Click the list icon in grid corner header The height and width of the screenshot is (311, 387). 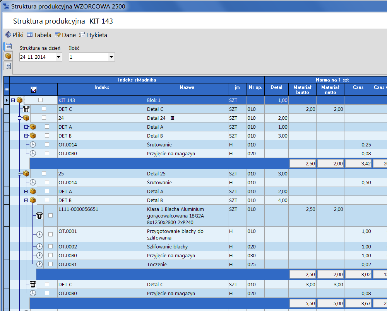pyautogui.click(x=7, y=90)
